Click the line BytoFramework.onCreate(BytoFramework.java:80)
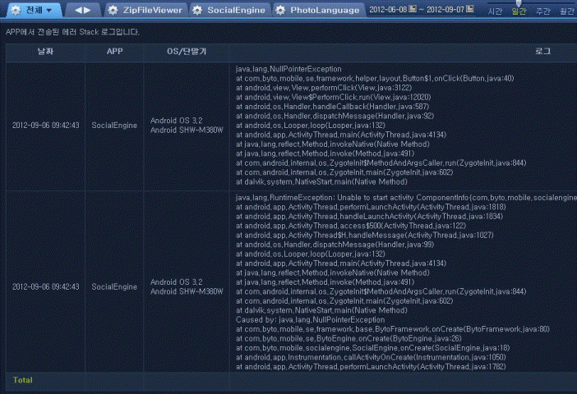Viewport: 577px width, 394px height. 393,329
